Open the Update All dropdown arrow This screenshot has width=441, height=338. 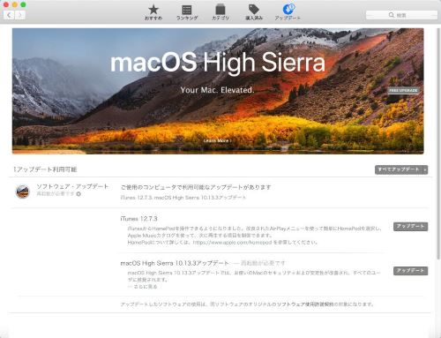[425, 169]
